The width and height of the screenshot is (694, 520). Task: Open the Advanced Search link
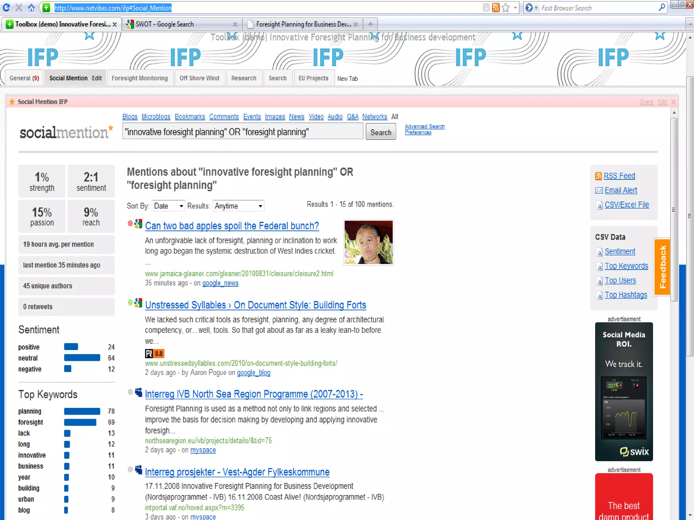click(425, 126)
